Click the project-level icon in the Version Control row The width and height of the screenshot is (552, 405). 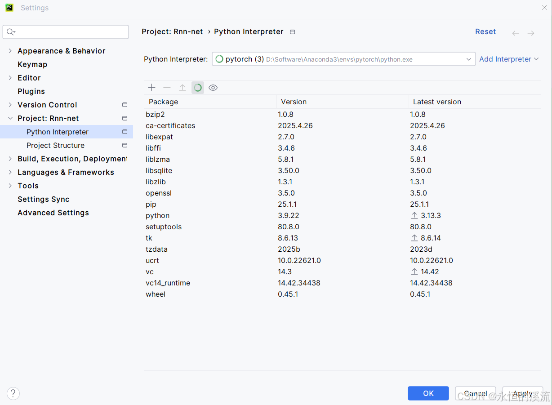125,105
